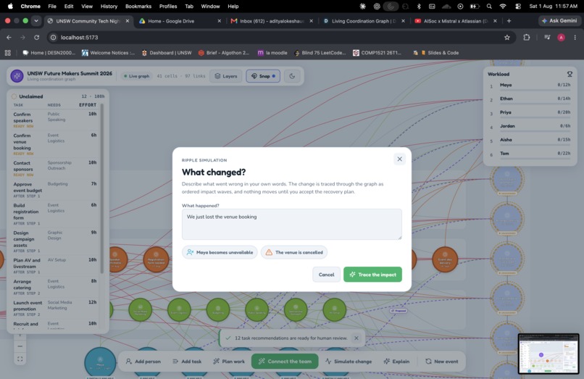584x379 pixels.
Task: Click New event in bottom toolbar
Action: (442, 362)
